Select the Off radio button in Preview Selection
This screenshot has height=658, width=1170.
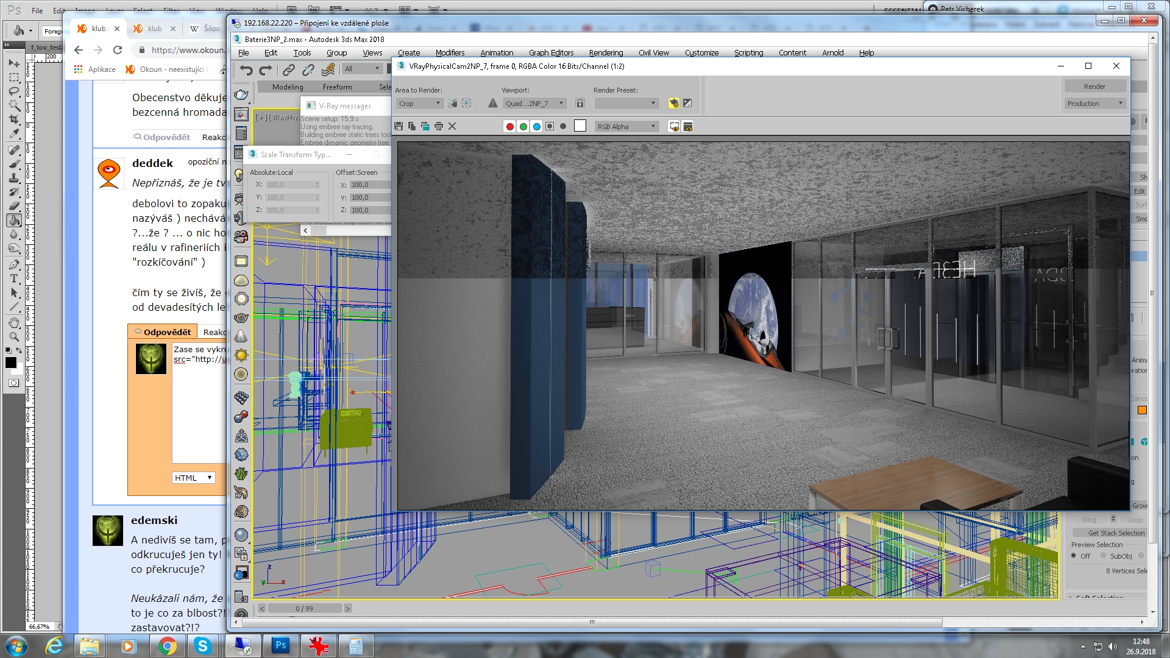point(1074,556)
